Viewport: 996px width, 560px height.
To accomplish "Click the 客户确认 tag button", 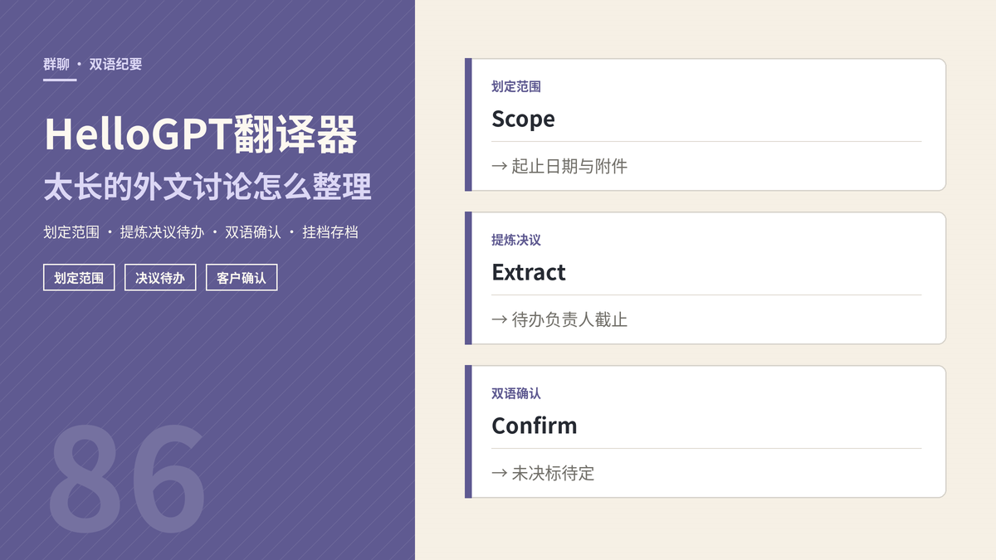I will point(242,278).
